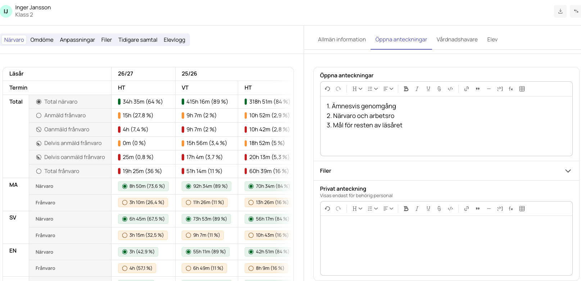Apply italic in Öppna anteckningar editor
Viewport: 581px width, 281px height.
click(417, 89)
